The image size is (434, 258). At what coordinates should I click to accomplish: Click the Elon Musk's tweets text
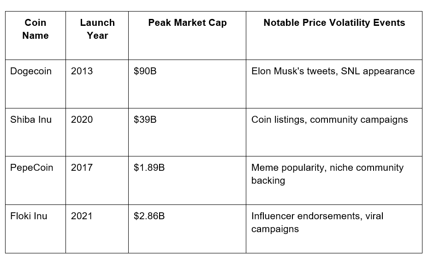tap(294, 71)
